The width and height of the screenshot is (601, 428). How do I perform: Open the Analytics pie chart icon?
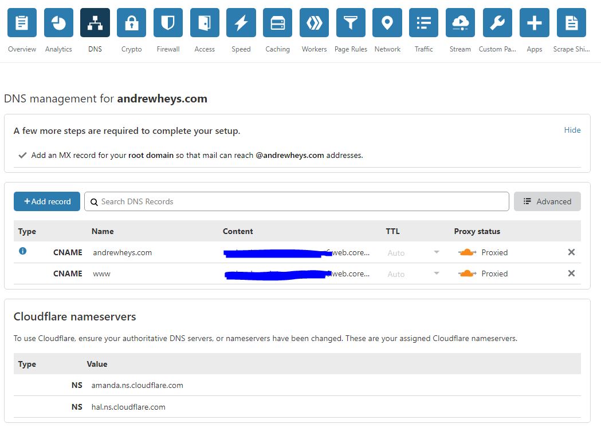(x=58, y=22)
